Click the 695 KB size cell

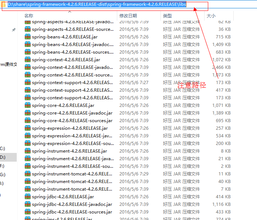(x=223, y=121)
